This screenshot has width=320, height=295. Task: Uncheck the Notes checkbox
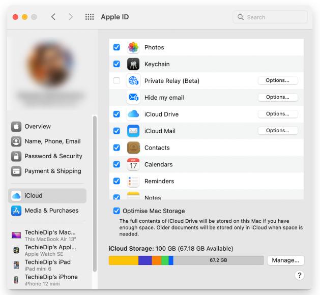[x=117, y=197]
